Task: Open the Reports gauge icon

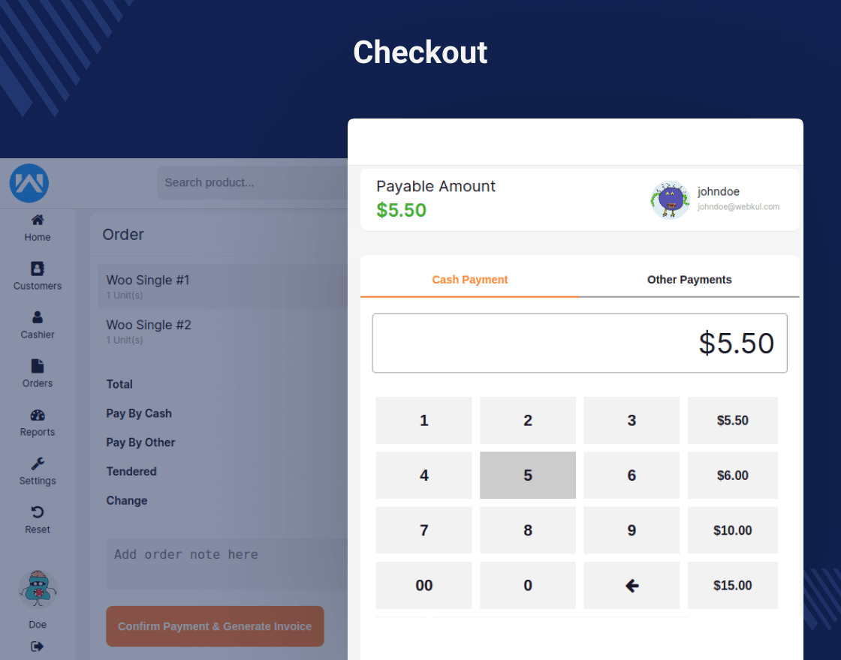Action: click(37, 415)
